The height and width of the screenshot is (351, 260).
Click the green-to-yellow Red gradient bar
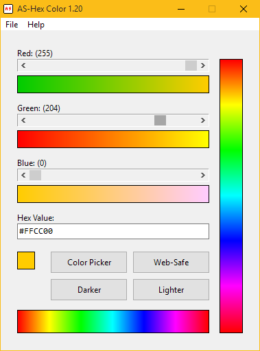tap(113, 84)
